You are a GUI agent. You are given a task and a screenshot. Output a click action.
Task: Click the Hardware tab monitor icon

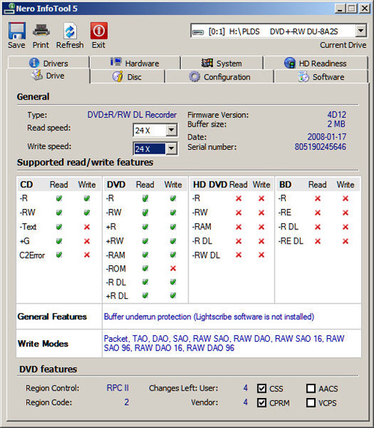pyautogui.click(x=116, y=62)
